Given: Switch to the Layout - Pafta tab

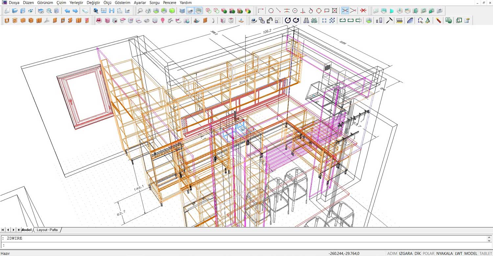Looking at the screenshot, I should coord(47,230).
